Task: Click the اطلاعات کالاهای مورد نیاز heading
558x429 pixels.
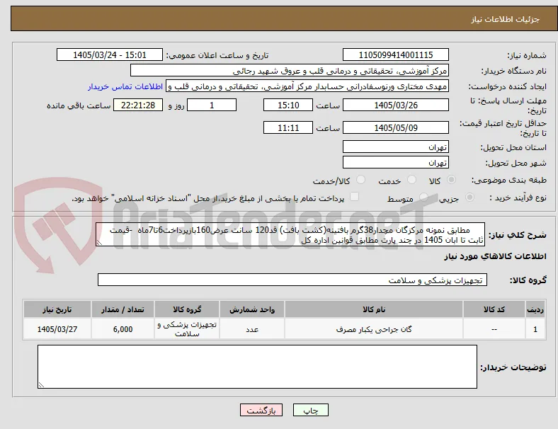Action: 495,256
